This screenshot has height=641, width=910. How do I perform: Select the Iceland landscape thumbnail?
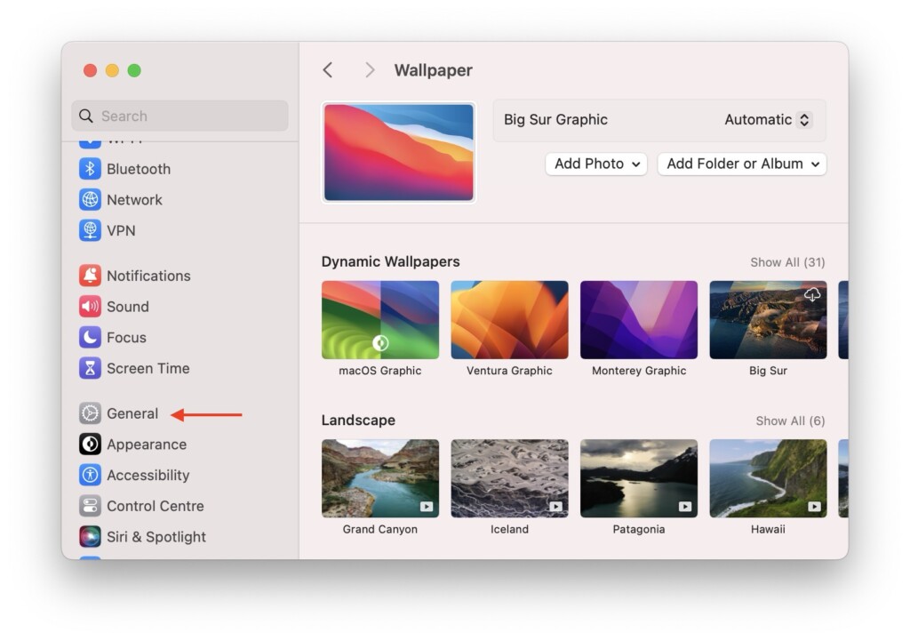tap(509, 478)
